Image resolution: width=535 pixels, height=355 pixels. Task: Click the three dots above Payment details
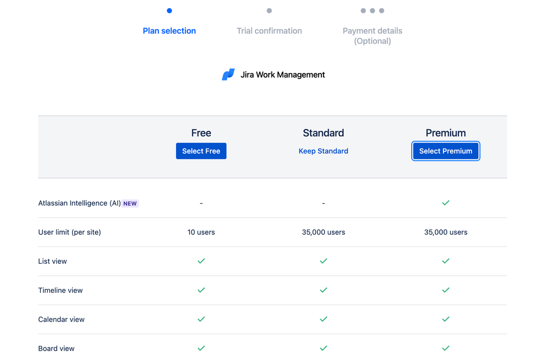(x=372, y=11)
